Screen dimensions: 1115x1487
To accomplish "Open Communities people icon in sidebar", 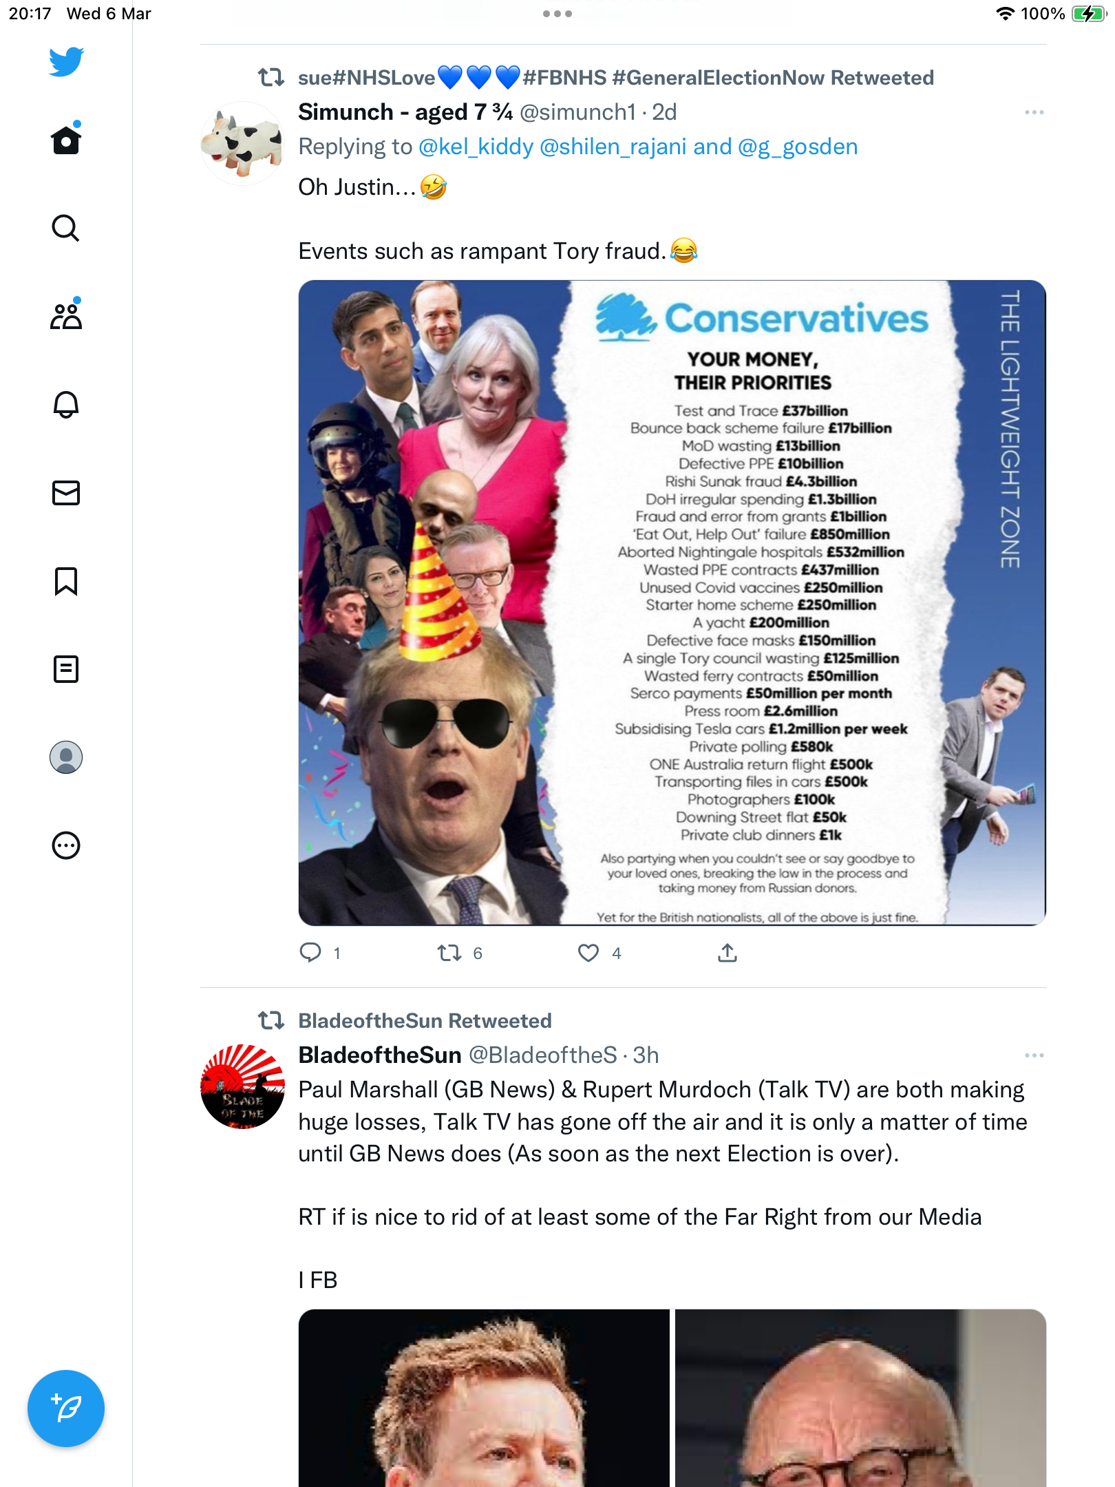I will 66,315.
